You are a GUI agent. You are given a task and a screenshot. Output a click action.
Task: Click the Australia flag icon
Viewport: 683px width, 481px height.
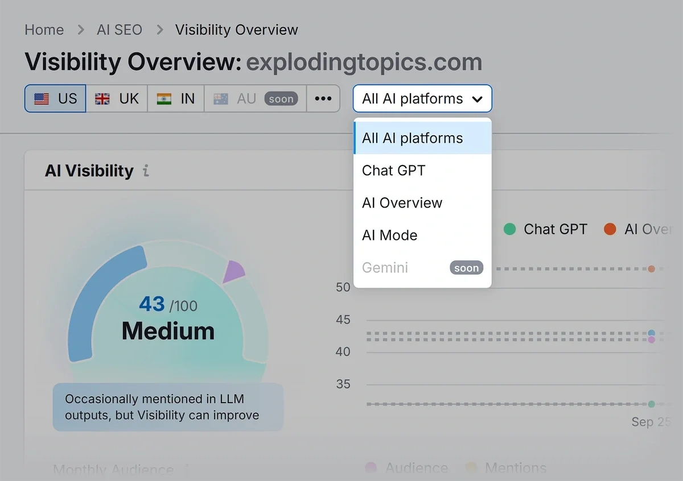221,99
